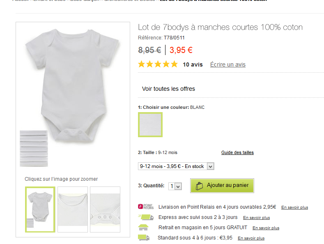The image size is (324, 244).
Task: Show the neckline close-up thumbnail
Action: [x=73, y=209]
